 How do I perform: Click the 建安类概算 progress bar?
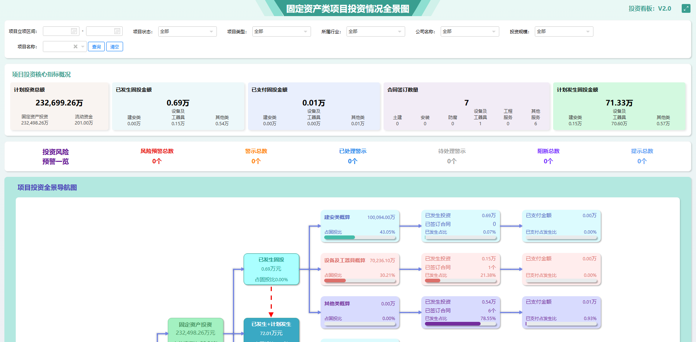(x=360, y=237)
